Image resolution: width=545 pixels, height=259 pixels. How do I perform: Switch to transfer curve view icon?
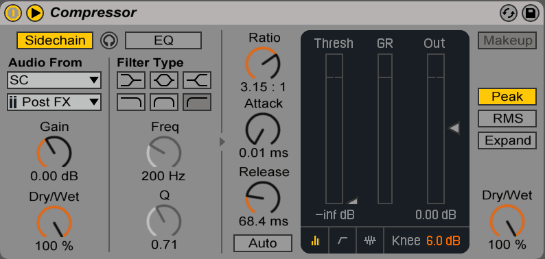tap(343, 241)
